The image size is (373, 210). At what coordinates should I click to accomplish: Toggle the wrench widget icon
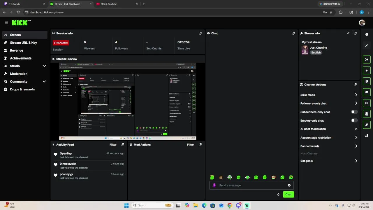pos(367,125)
